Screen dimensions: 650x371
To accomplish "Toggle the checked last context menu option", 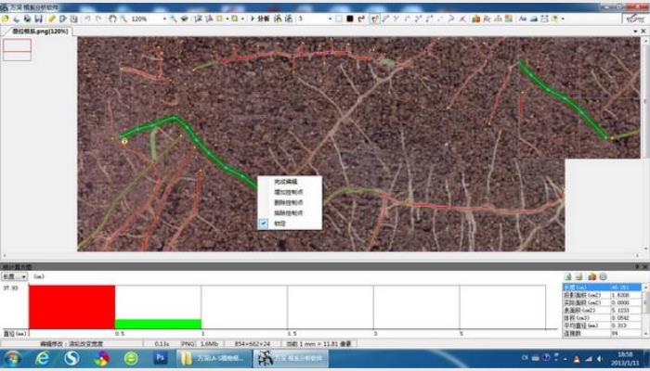I will (x=279, y=223).
